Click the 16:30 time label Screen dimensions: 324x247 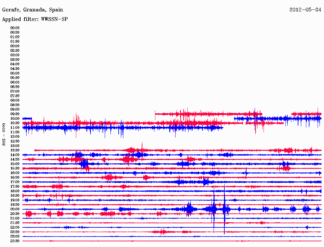tap(15, 178)
